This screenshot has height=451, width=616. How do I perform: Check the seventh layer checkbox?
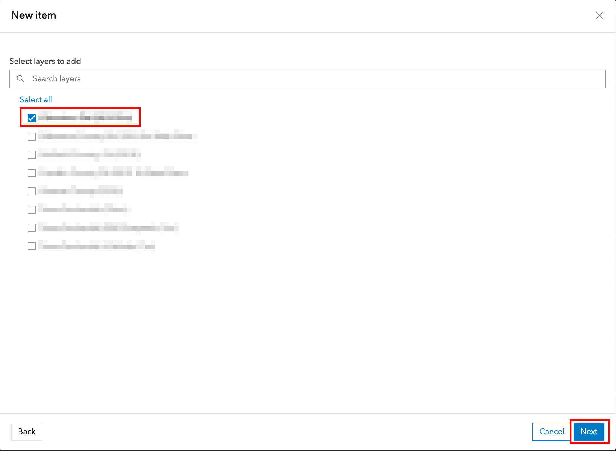click(31, 227)
